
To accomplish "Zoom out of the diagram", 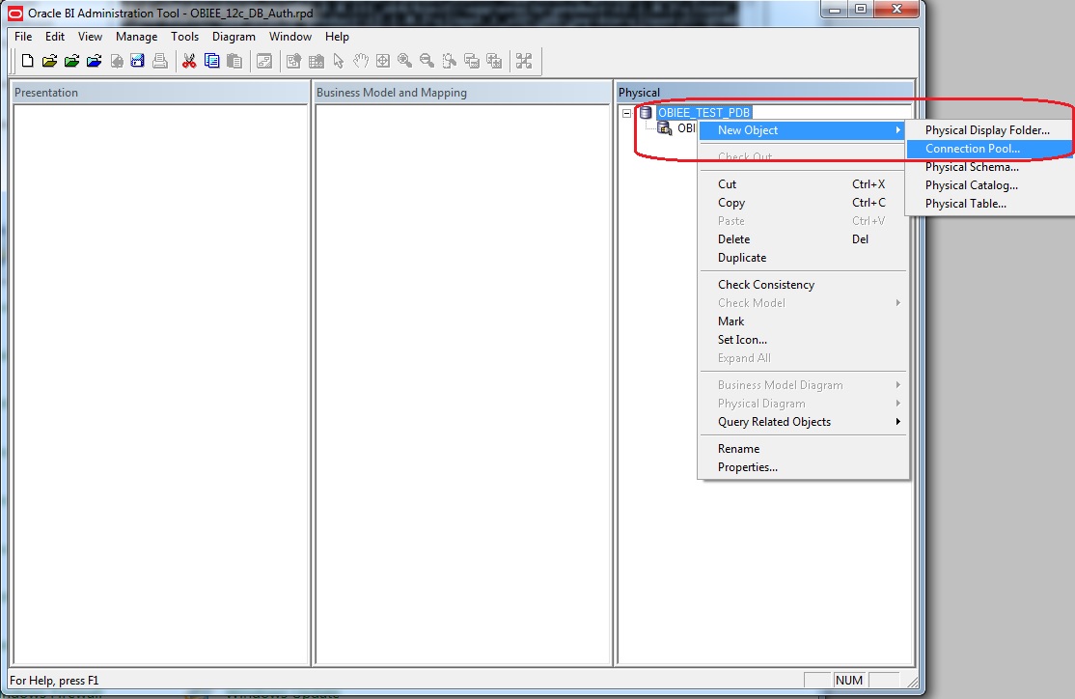I will click(x=427, y=60).
